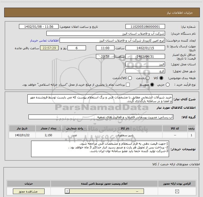Click the الزامی بودن ارائه مجوز header
The image size is (203, 197).
click(x=177, y=184)
